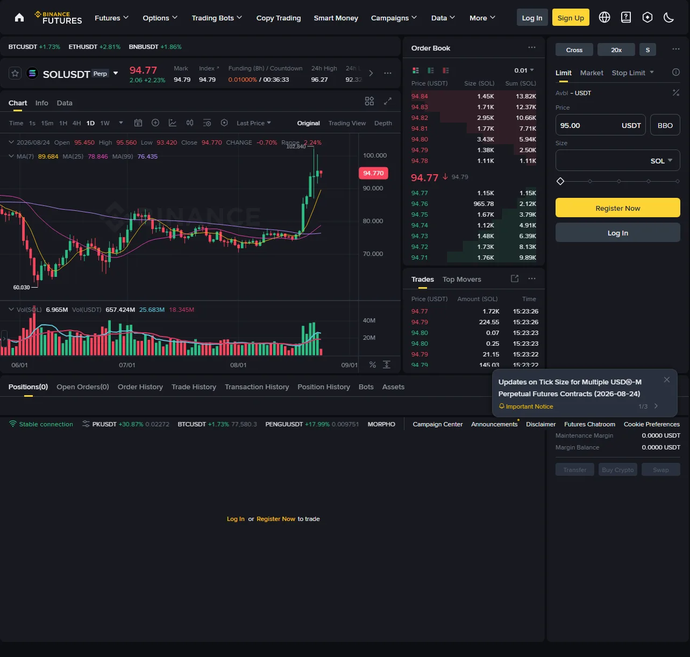Click the hexagon chart settings icon
The height and width of the screenshot is (657, 690).
pos(224,123)
